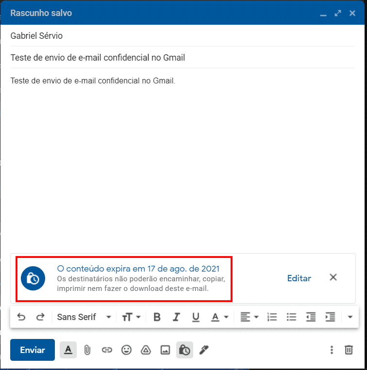Expand compose window to full screen
367x370 pixels.
[338, 13]
